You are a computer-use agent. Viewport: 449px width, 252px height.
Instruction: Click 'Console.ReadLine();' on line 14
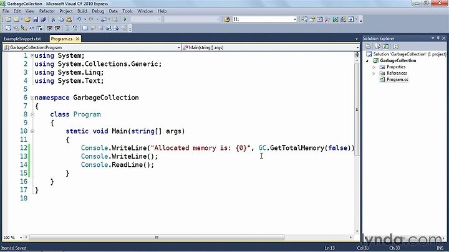tap(117, 165)
